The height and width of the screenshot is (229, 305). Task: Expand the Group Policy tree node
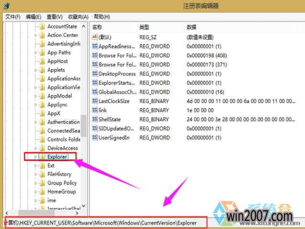point(35,183)
